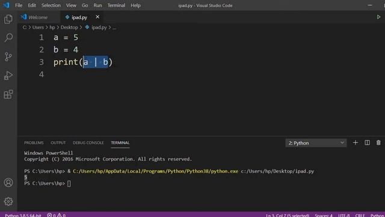The height and width of the screenshot is (217, 385).
Task: Change language mode via Python status
Action: pos(377,215)
